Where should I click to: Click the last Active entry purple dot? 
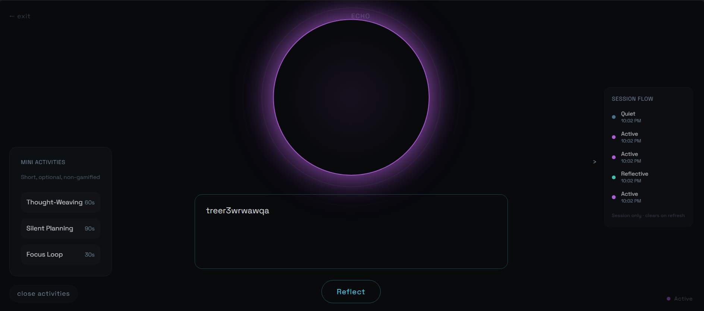(614, 197)
